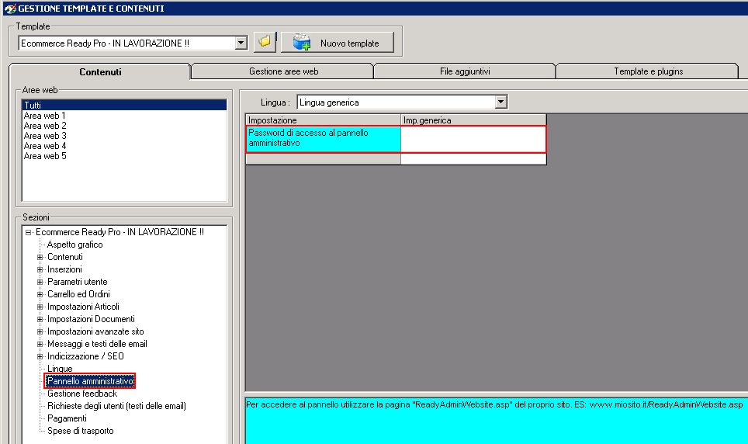This screenshot has height=444, width=748.
Task: Select Indicizzazione / SEO in the tree
Action: tap(85, 356)
